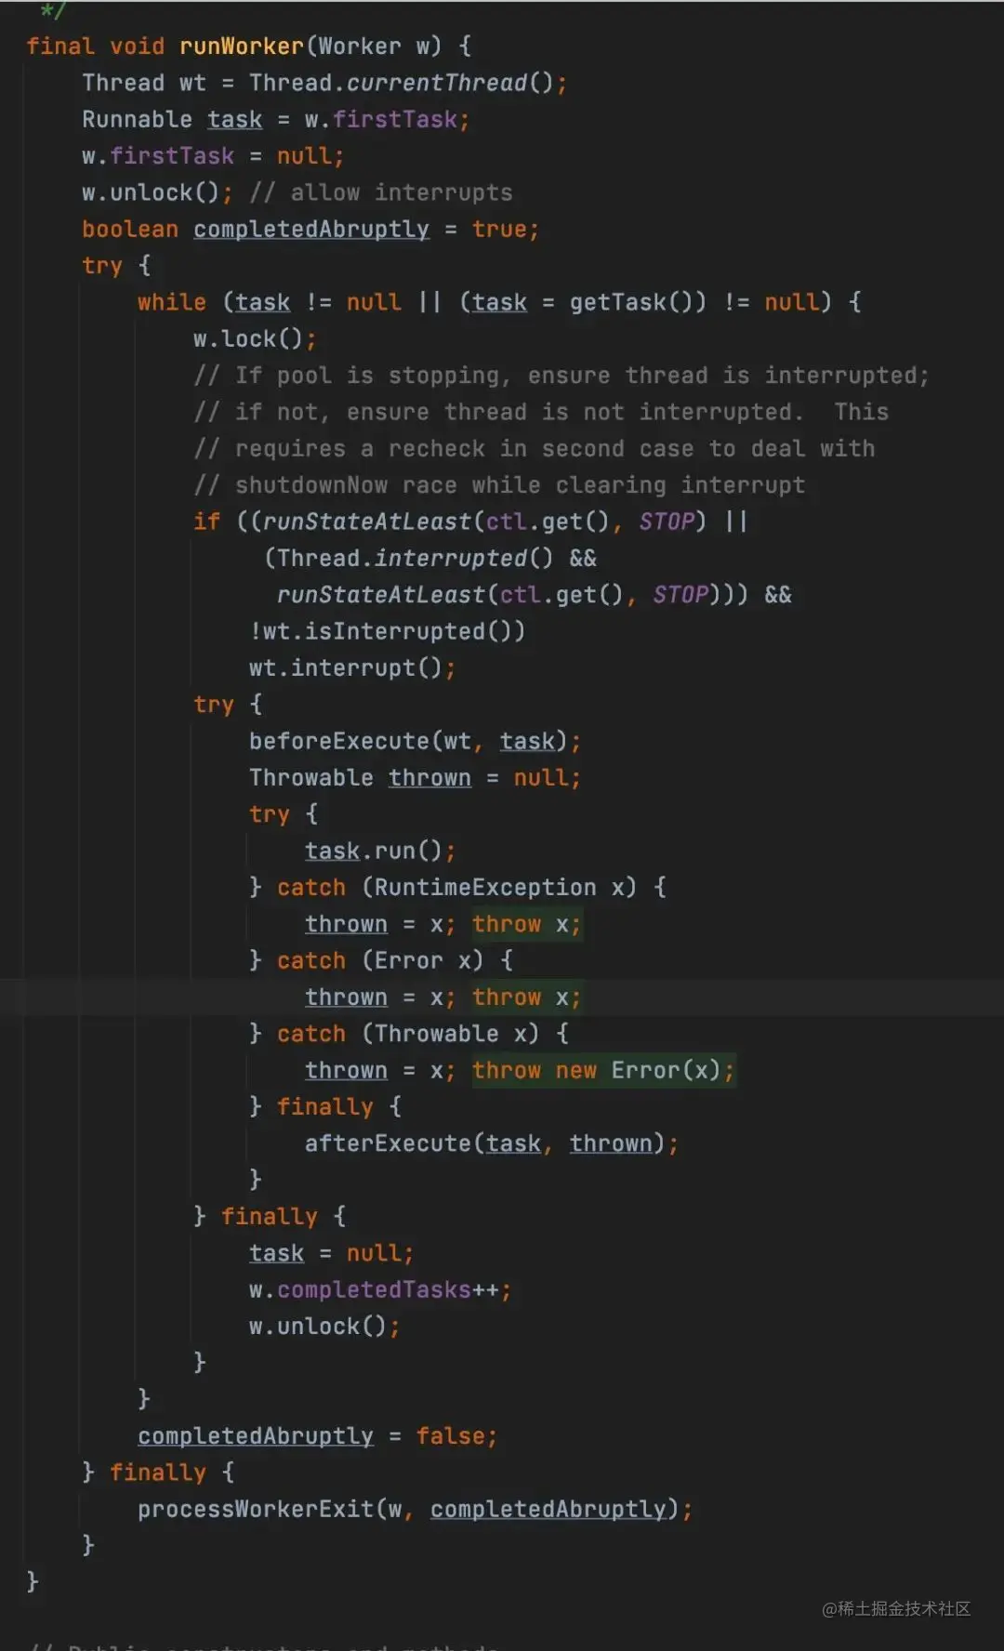Click 'Throwable thrown = null;' line

tap(415, 777)
